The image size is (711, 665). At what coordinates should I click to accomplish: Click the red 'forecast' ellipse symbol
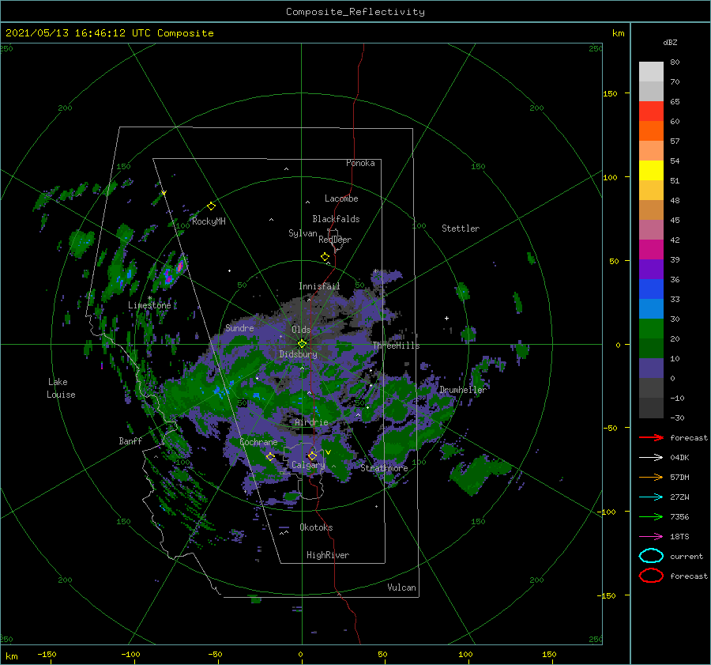point(651,576)
